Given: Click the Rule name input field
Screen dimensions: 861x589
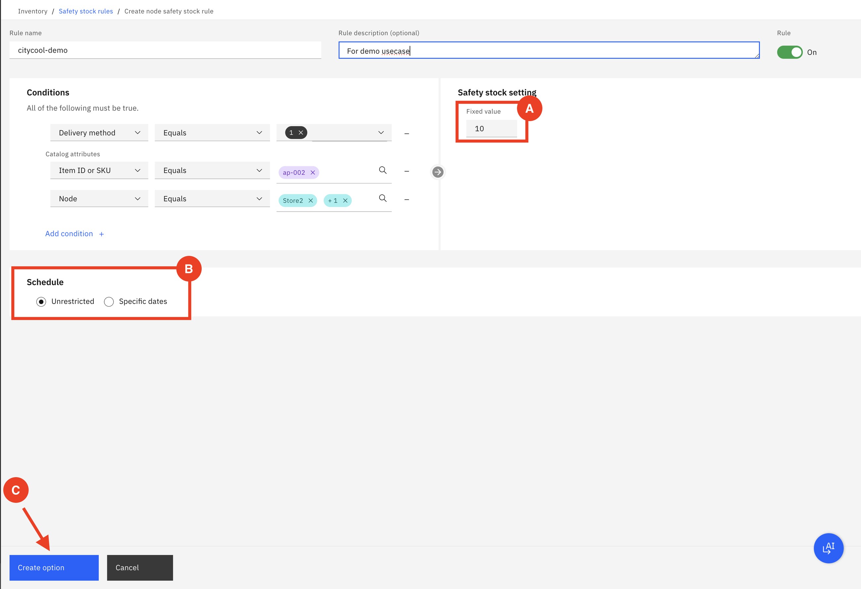Looking at the screenshot, I should tap(165, 50).
